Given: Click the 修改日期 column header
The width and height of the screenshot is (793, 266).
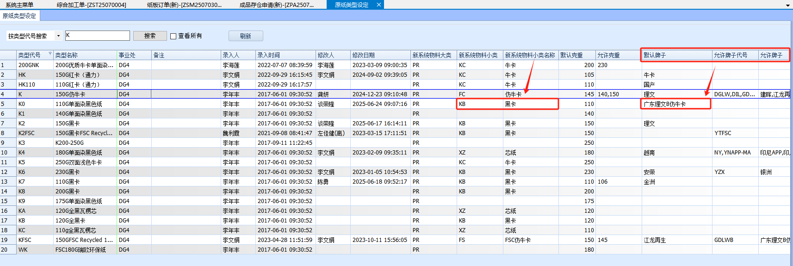Looking at the screenshot, I should [x=380, y=55].
